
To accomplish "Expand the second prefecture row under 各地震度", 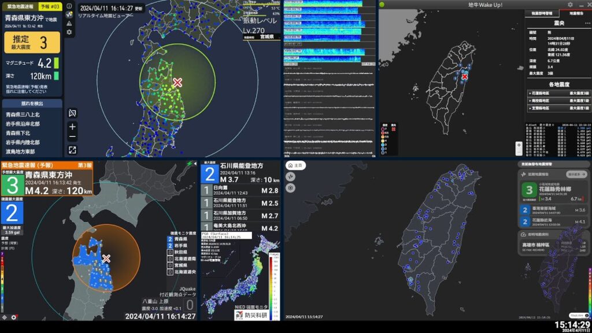I will click(x=529, y=100).
